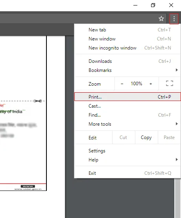Image resolution: width=181 pixels, height=218 pixels.
Task: Click the vertical scrollbar of the page
Action: 177,198
